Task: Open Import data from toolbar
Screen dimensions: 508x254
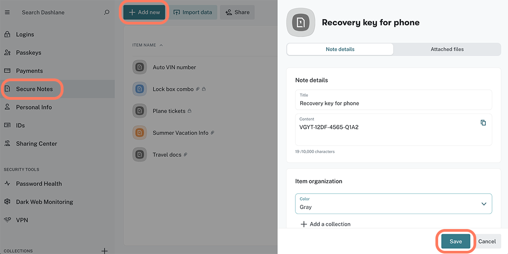Action: (193, 12)
